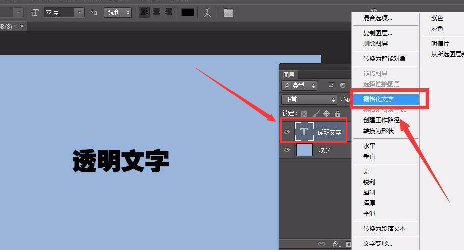Click the black text color swatch
This screenshot has width=464, height=250.
pyautogui.click(x=188, y=12)
